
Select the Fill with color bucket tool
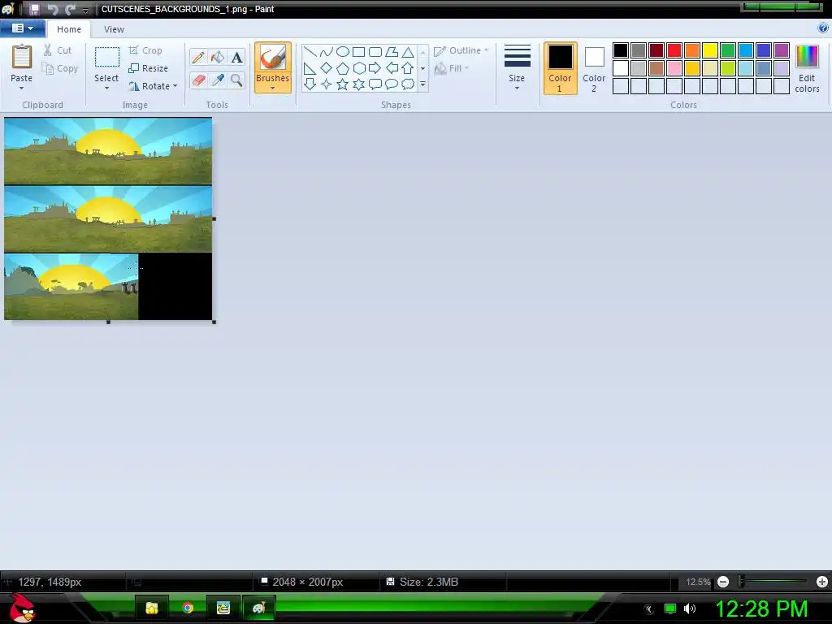point(218,58)
